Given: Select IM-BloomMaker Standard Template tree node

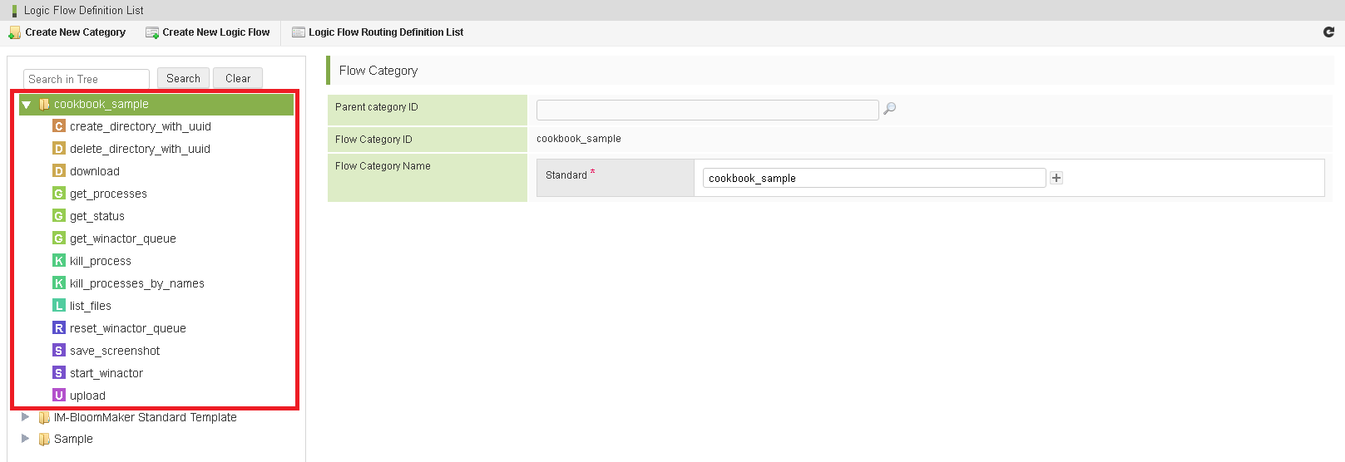Looking at the screenshot, I should tap(146, 417).
